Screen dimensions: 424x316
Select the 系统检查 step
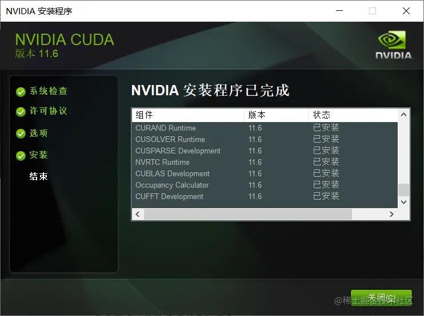pos(49,91)
